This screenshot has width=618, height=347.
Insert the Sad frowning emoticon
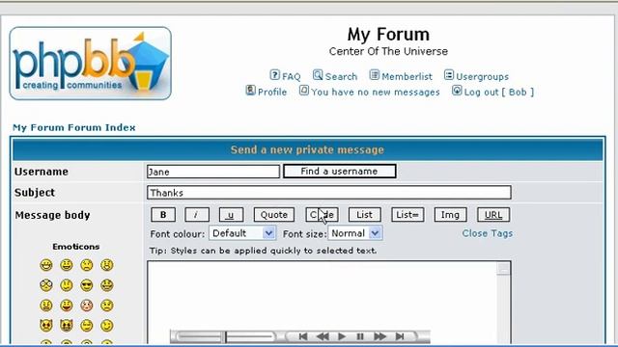[x=86, y=265]
